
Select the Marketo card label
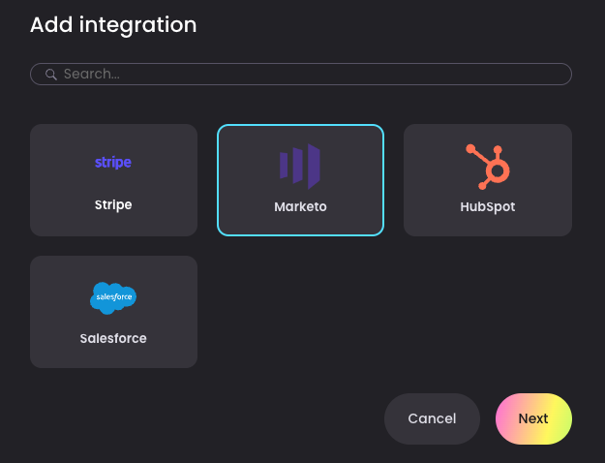[301, 207]
